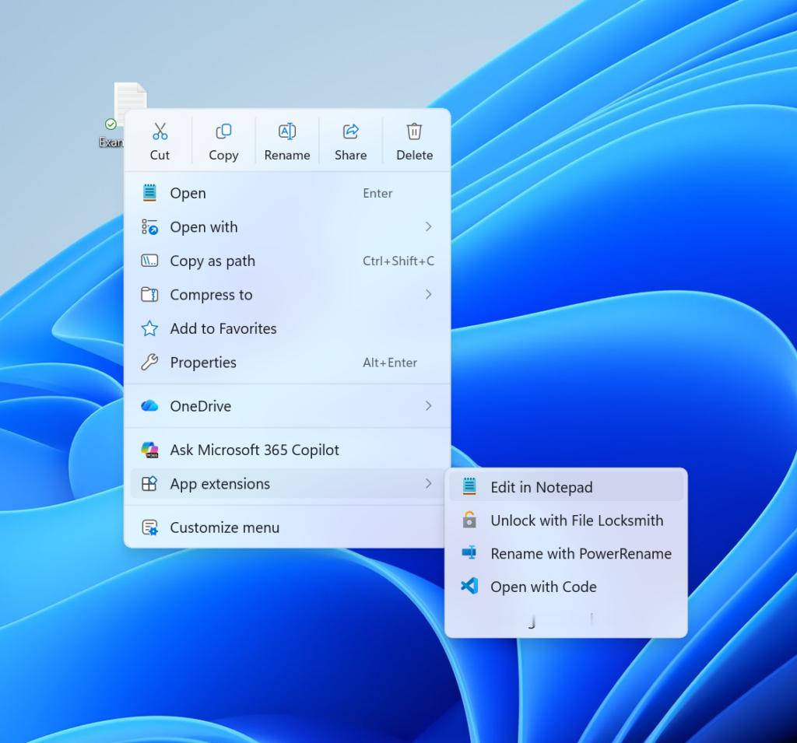Click the Cut scissors icon
Screen dimensions: 797x743
(160, 131)
